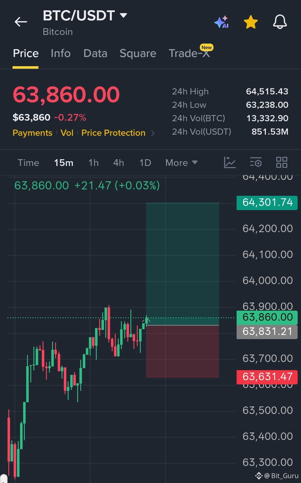Tap the $63,860 fiat price text

(31, 118)
